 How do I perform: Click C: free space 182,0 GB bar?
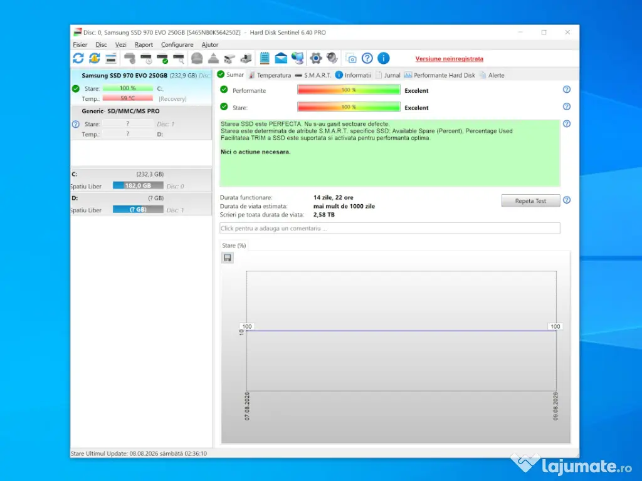point(138,185)
